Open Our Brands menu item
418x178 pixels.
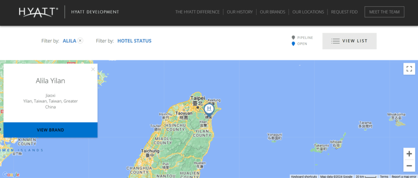click(x=272, y=12)
